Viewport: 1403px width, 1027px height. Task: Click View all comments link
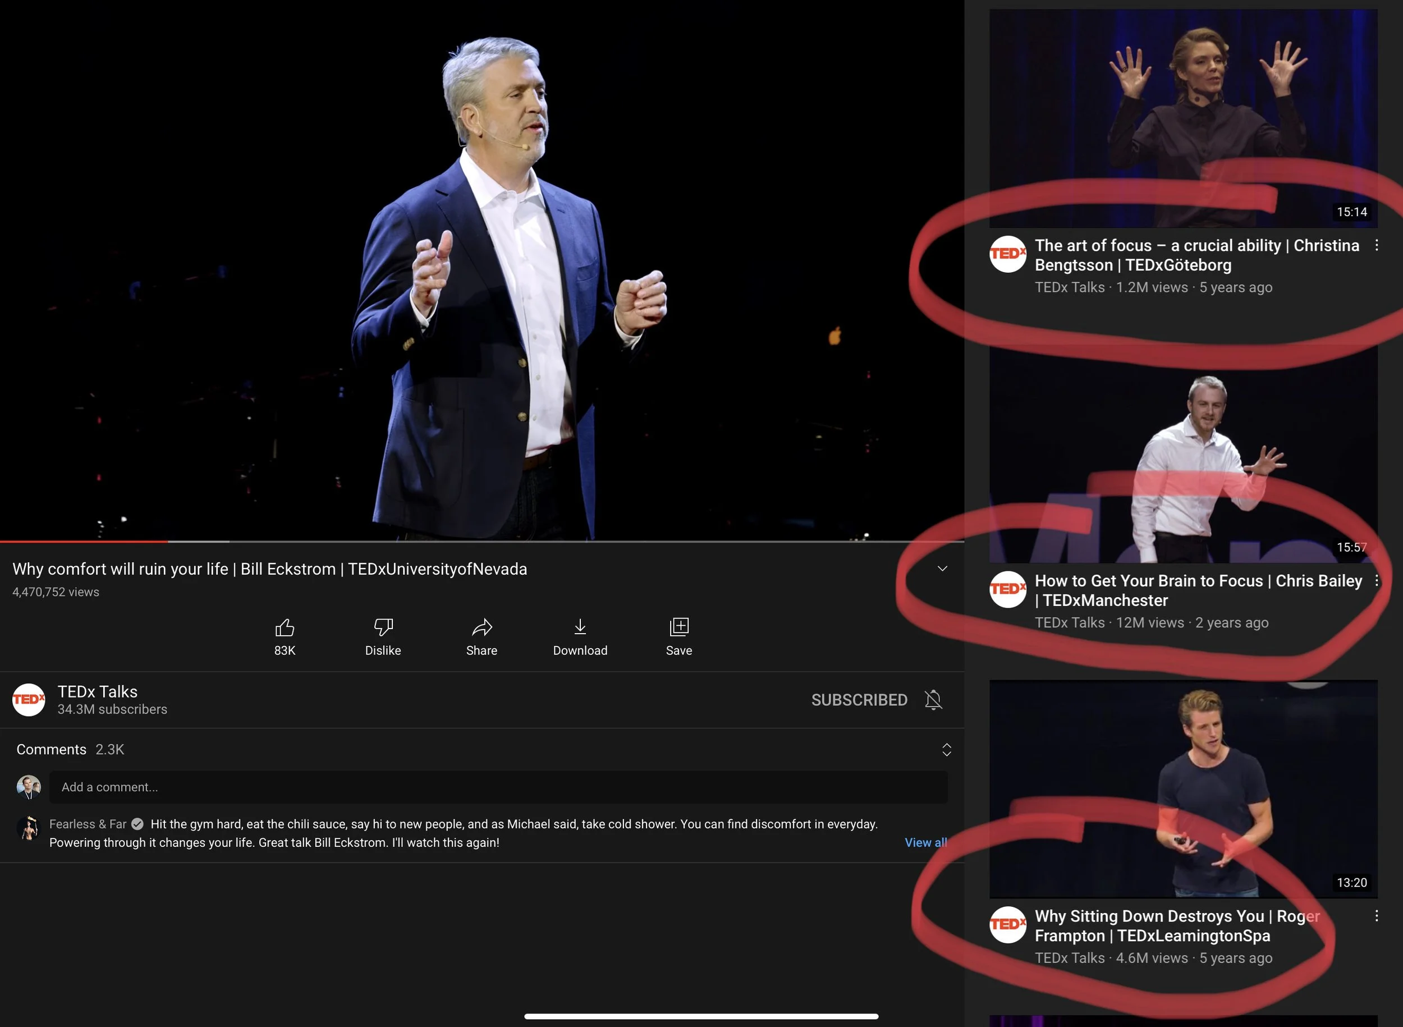[x=925, y=842]
